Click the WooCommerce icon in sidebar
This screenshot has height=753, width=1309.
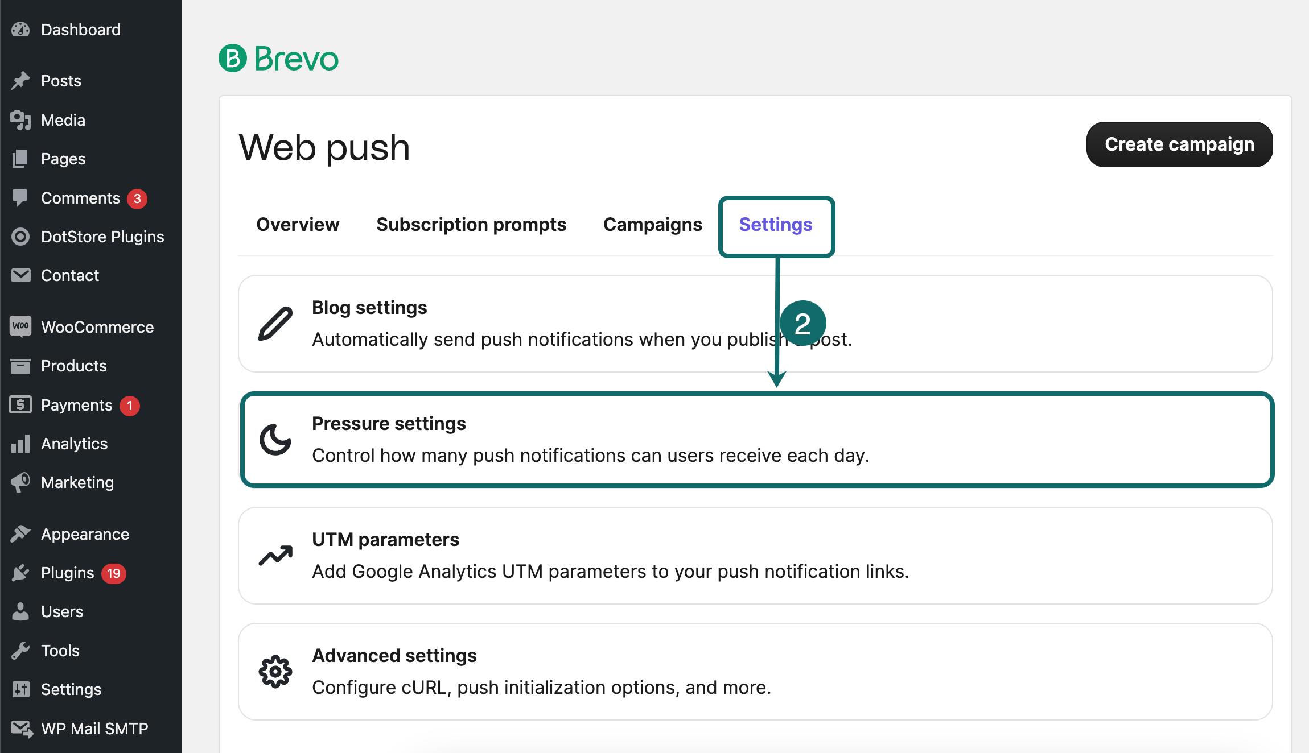click(20, 326)
